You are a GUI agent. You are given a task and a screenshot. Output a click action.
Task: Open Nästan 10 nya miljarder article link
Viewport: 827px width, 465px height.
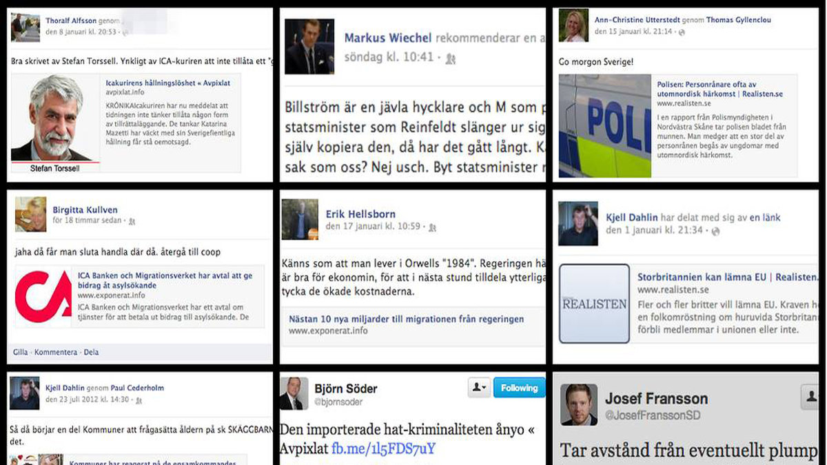pos(407,319)
